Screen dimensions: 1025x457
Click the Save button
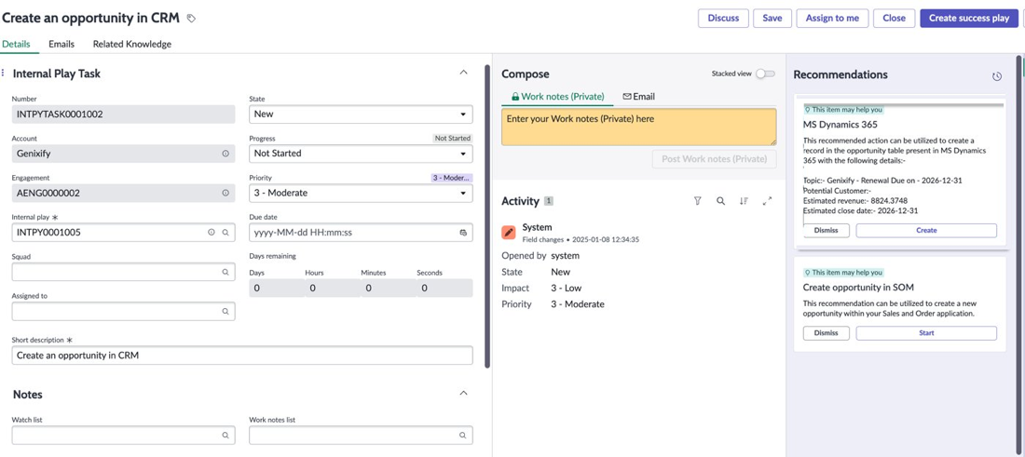point(772,19)
